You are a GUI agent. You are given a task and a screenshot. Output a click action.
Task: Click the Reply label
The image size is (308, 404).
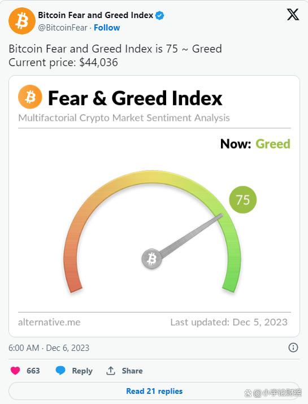82,371
